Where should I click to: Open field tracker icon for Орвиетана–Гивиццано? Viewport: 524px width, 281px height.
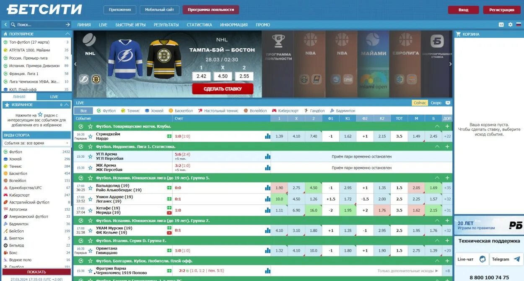click(x=169, y=250)
